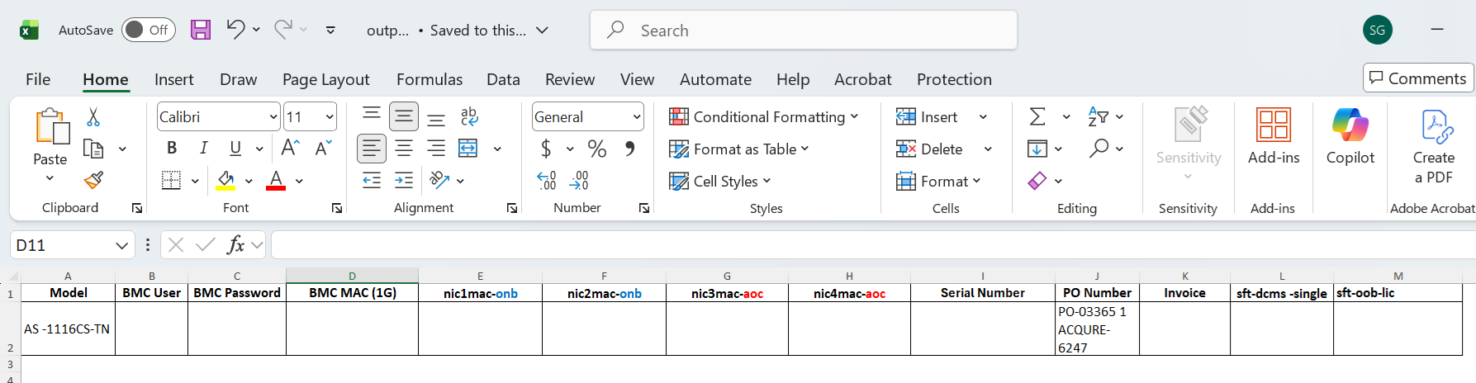Expand the Conditional Formatting menu
This screenshot has height=383, width=1476.
763,117
